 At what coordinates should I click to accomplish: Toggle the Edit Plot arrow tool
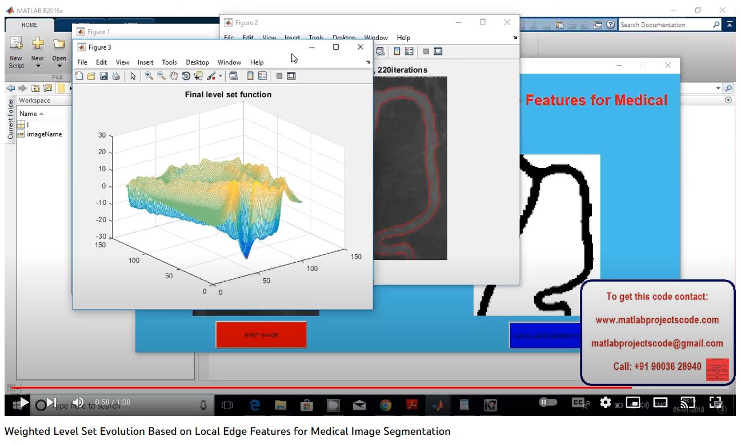(x=133, y=76)
